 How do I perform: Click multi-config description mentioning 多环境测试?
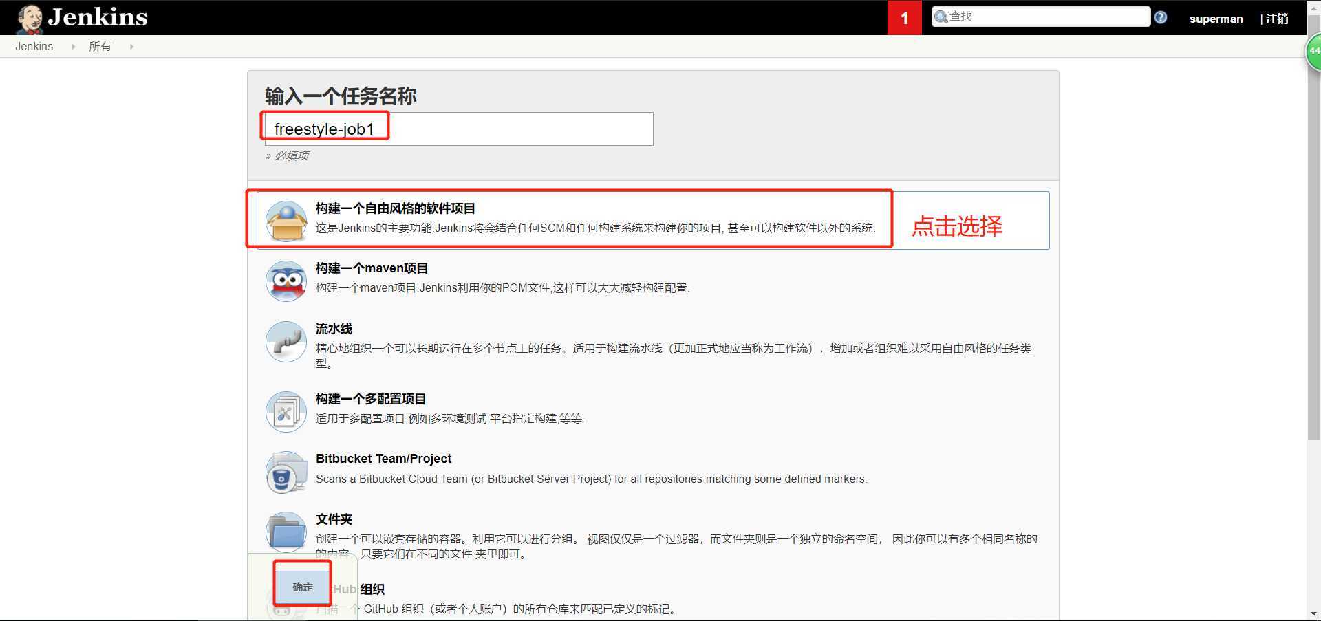point(450,418)
